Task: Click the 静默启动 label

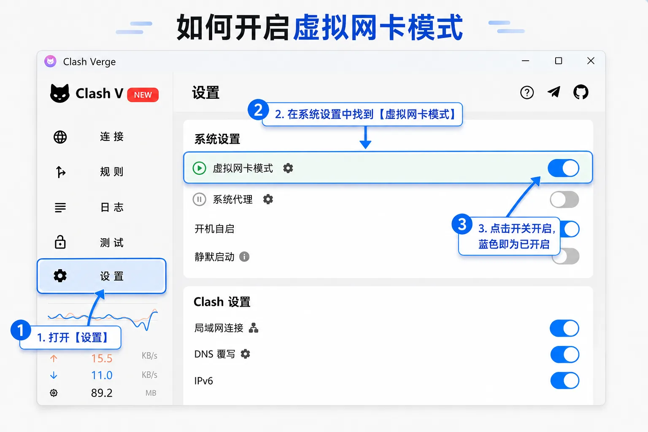Action: pos(214,256)
